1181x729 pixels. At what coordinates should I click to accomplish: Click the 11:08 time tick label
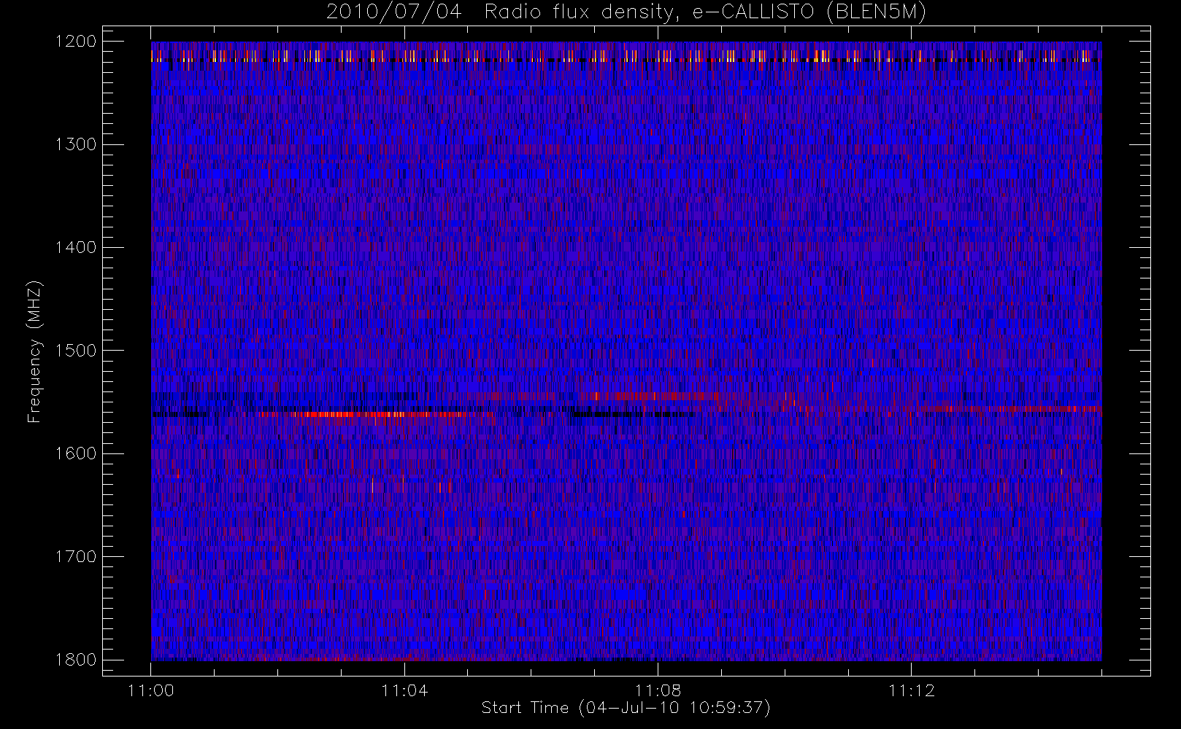[658, 690]
